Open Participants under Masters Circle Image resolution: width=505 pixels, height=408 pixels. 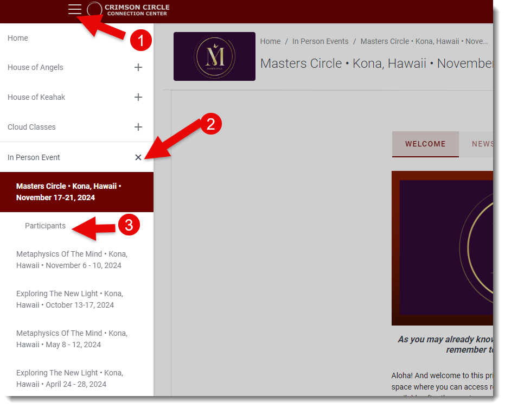click(45, 226)
